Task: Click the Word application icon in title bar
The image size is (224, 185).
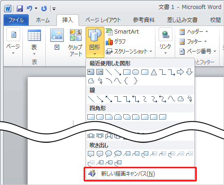Action: tap(8, 9)
